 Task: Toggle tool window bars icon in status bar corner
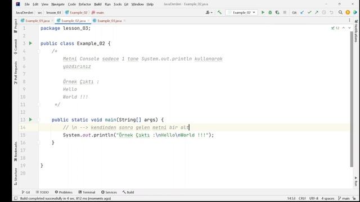coord(16,198)
